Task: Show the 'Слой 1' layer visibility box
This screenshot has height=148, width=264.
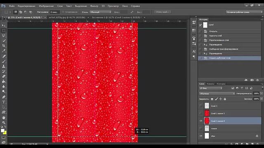Action: 201,106
